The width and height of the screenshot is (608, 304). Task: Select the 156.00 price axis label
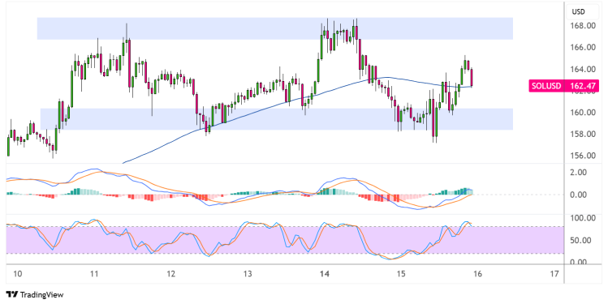click(x=583, y=156)
